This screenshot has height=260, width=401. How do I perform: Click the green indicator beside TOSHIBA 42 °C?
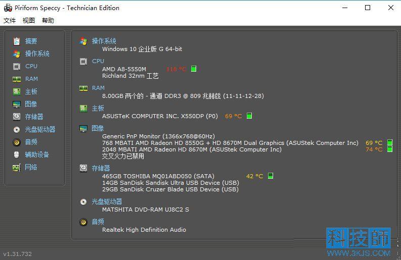coord(271,176)
